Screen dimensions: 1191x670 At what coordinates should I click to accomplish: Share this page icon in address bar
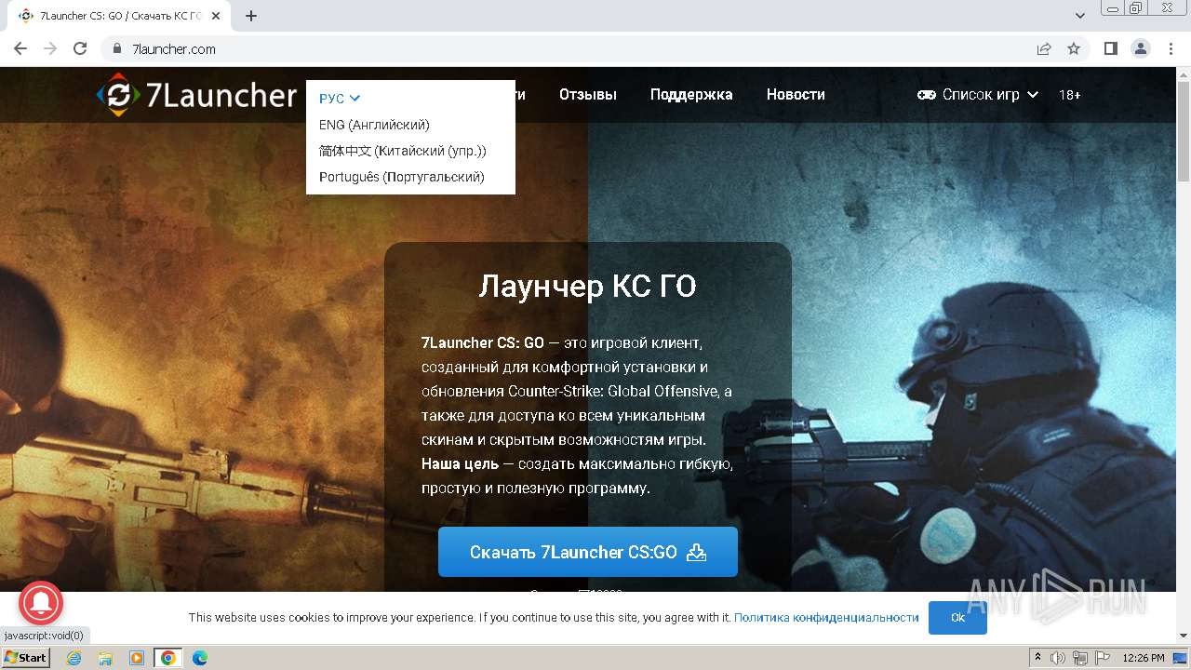click(x=1044, y=48)
